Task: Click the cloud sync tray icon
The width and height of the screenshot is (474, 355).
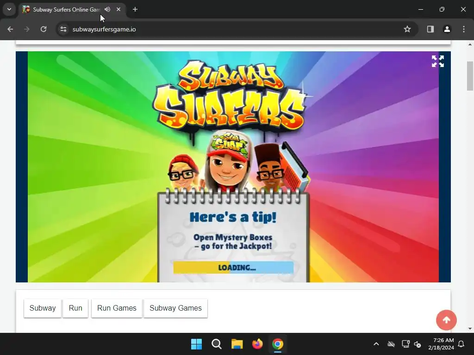Action: 391,344
